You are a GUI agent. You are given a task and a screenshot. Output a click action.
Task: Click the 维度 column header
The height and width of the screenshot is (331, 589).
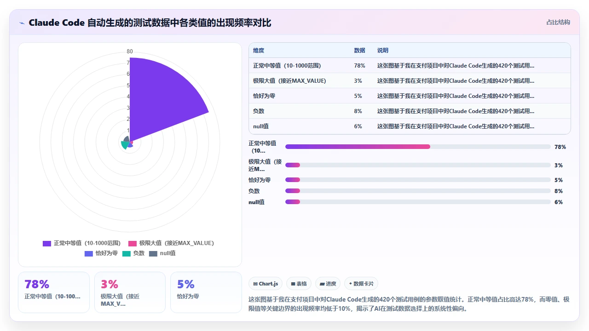(259, 51)
